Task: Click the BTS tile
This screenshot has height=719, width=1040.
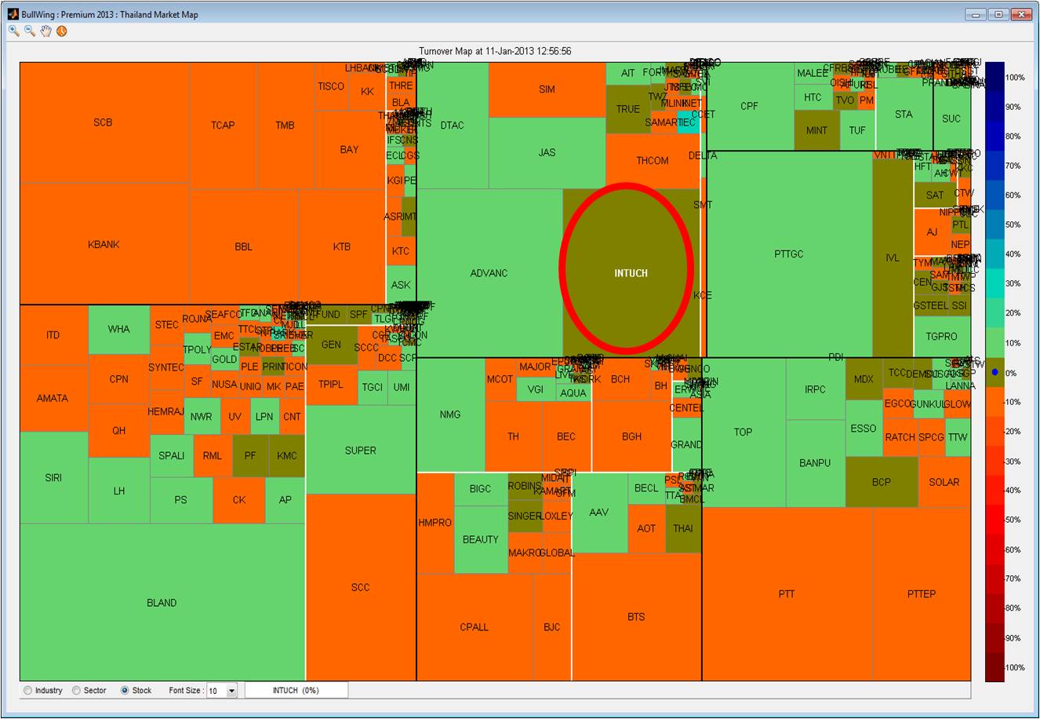Action: tap(636, 617)
